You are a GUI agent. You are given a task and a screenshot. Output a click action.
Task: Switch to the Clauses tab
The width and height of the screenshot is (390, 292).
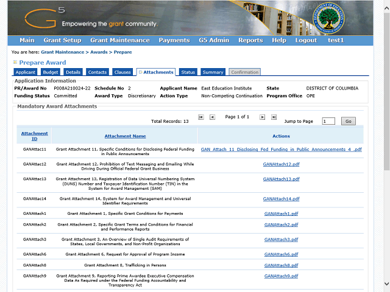click(122, 72)
